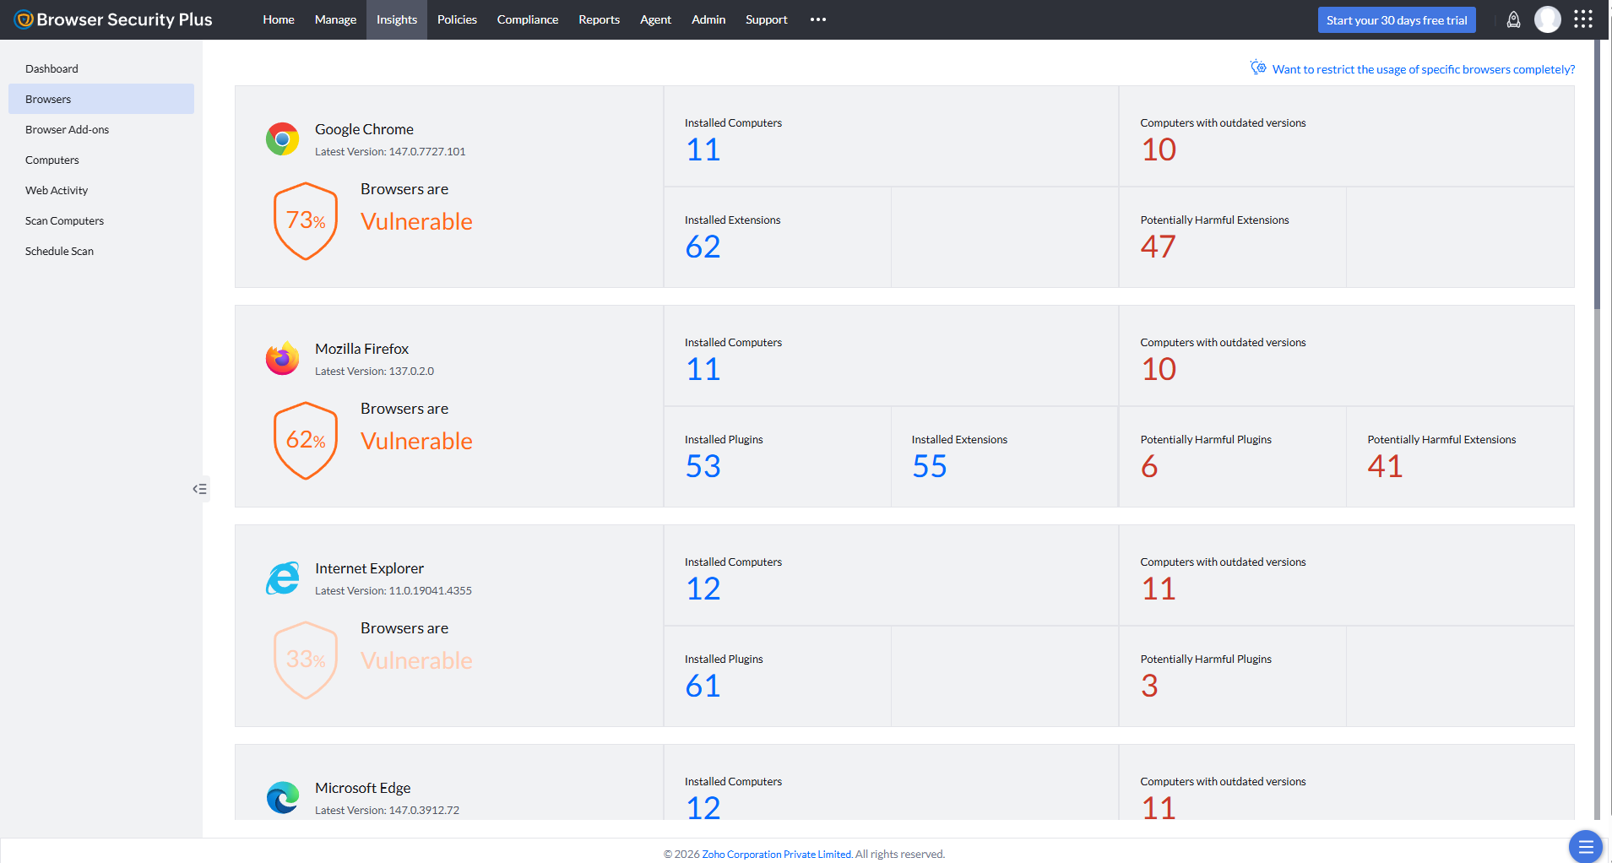Collapse the sidebar with the arrow icon
Viewport: 1612px width, 863px height.
tap(199, 489)
